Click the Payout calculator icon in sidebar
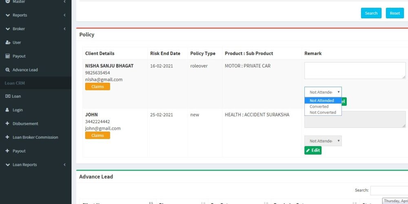The width and height of the screenshot is (408, 204). point(8,56)
